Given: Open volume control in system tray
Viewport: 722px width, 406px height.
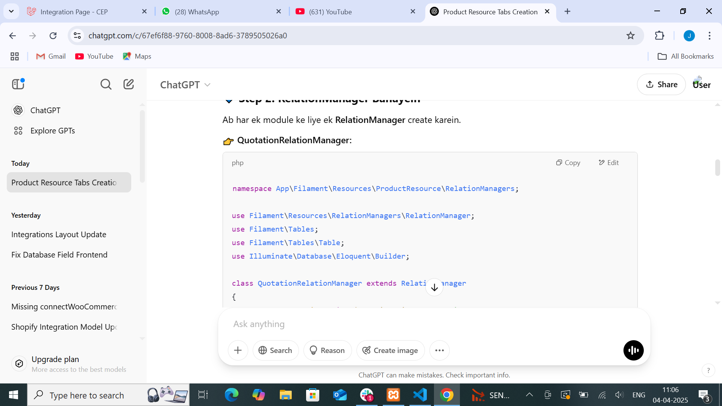Looking at the screenshot, I should pyautogui.click(x=619, y=395).
